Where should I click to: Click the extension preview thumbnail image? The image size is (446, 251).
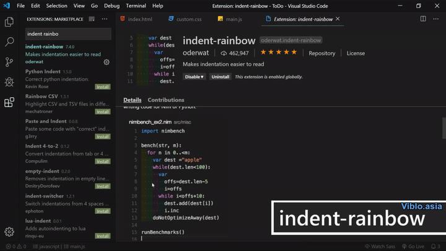tap(151, 59)
